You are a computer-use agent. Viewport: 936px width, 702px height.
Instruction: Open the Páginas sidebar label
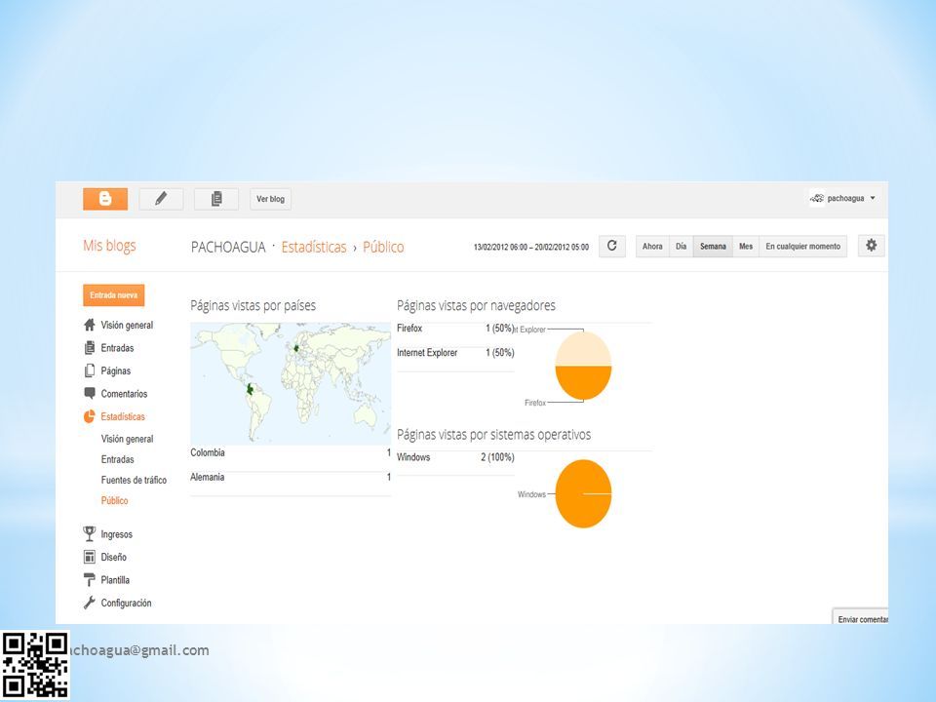coord(116,370)
